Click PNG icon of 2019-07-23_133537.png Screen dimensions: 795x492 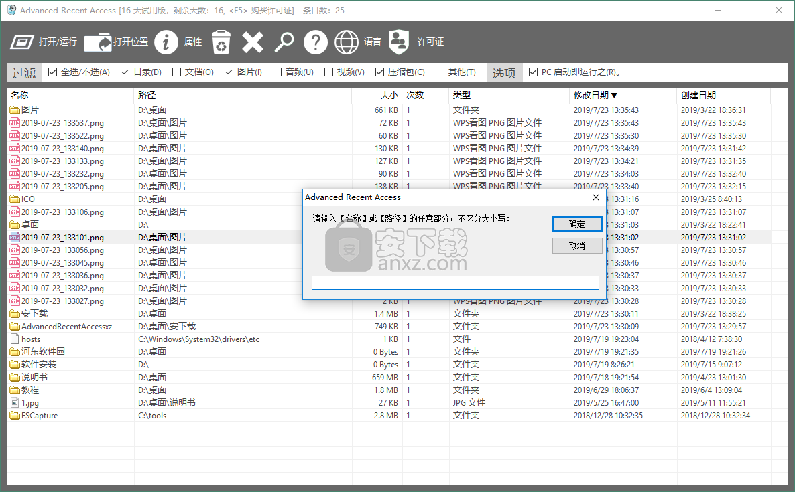pyautogui.click(x=15, y=122)
